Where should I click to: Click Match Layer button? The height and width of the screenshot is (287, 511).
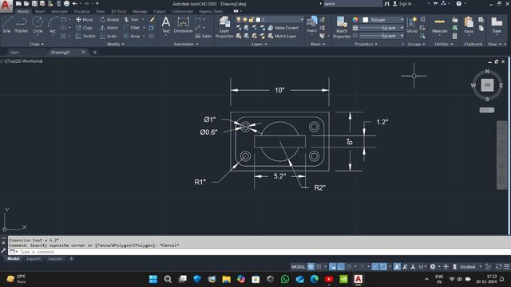tap(282, 36)
